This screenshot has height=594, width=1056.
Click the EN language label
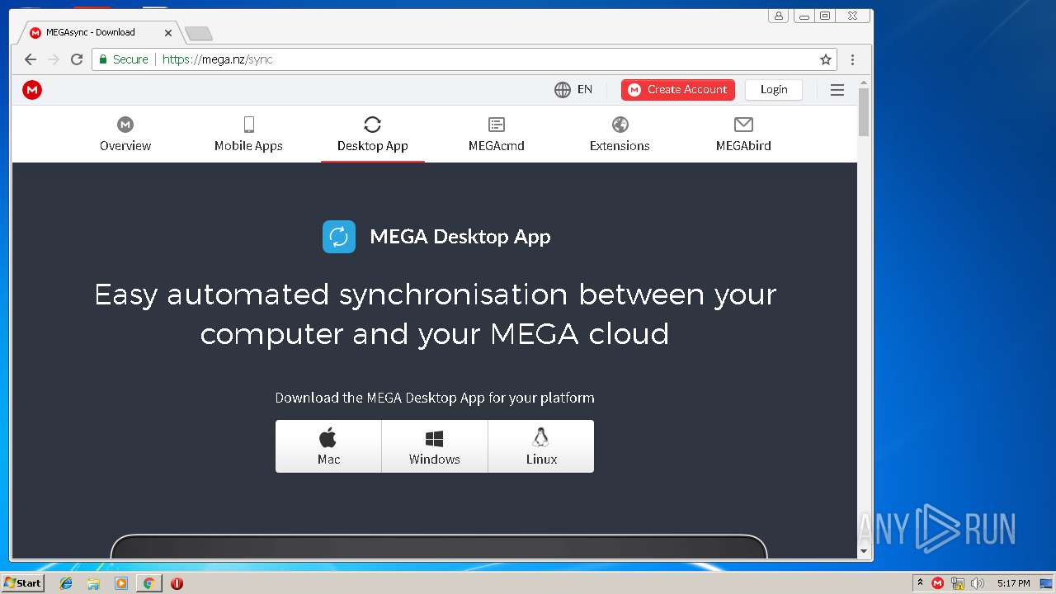click(x=585, y=90)
